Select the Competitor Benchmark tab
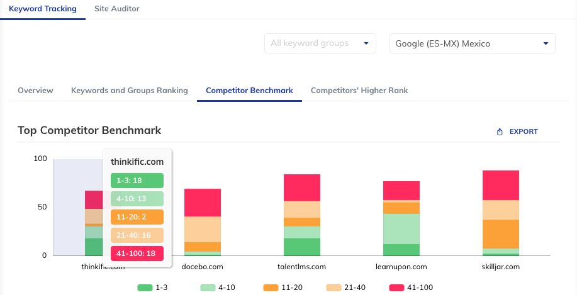 pyautogui.click(x=250, y=91)
